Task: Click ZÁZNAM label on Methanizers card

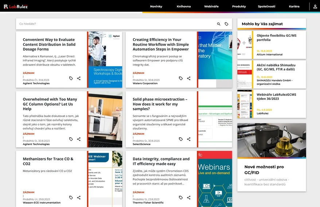Action: (x=28, y=192)
